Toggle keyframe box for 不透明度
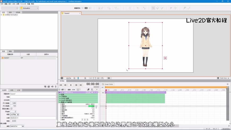Screen dimensions: 231x130 tap(61, 116)
